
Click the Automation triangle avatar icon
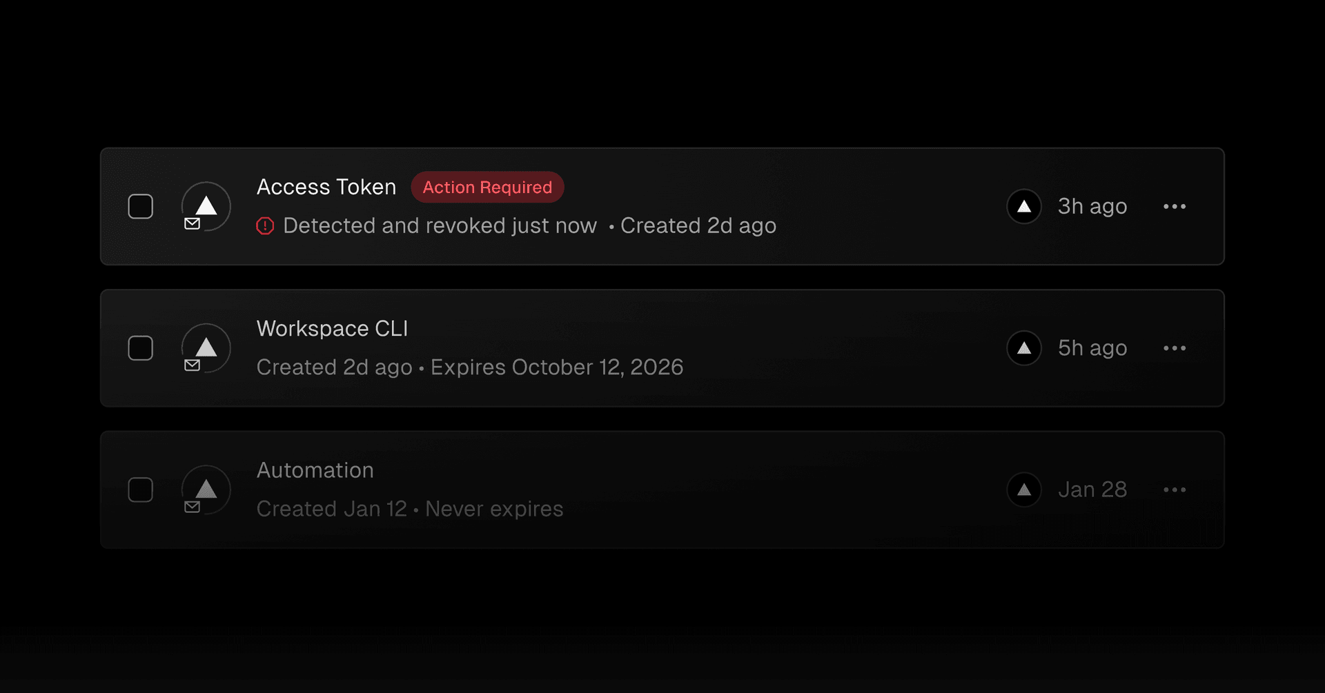point(206,489)
